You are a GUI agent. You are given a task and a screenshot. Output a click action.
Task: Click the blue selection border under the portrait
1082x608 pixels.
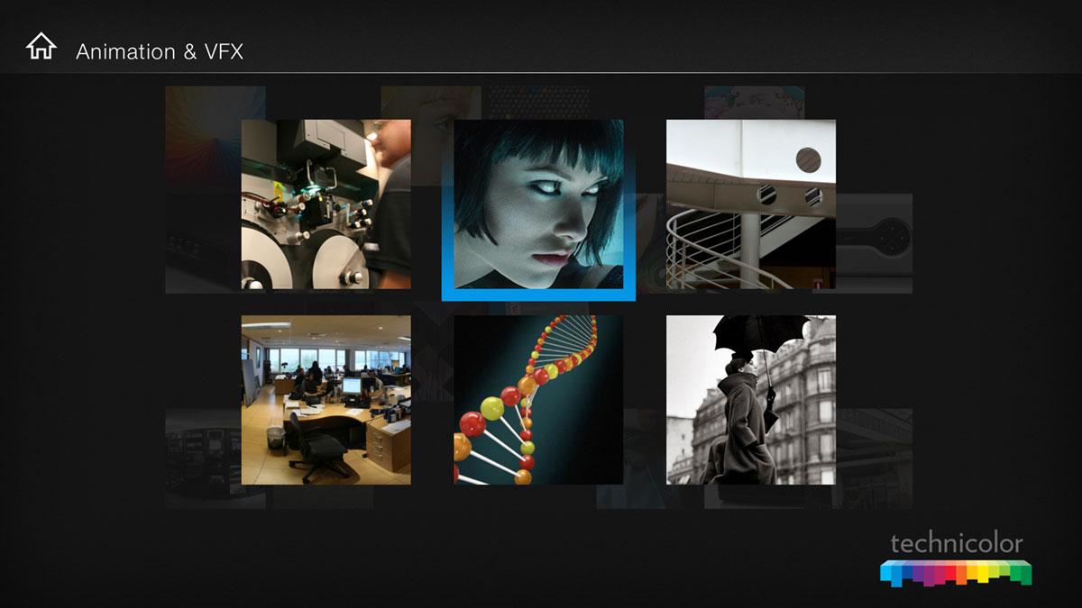tap(538, 295)
